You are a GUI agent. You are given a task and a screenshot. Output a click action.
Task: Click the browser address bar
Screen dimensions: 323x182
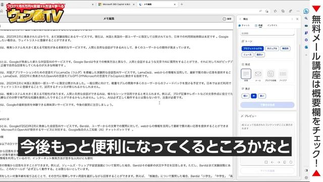[x=130, y=11]
